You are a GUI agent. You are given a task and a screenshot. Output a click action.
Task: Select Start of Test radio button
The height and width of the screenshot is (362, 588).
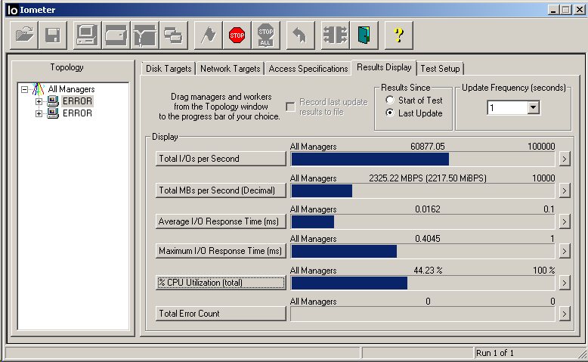tap(390, 101)
